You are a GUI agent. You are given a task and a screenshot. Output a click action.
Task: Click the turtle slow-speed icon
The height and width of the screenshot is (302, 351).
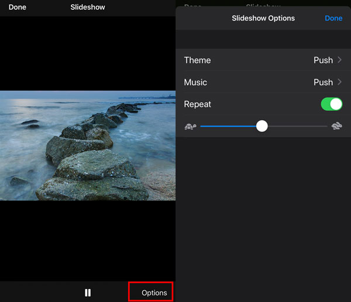click(x=190, y=126)
